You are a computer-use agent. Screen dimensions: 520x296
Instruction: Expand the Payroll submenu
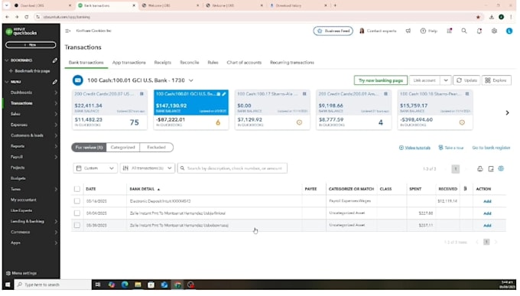[x=56, y=157]
